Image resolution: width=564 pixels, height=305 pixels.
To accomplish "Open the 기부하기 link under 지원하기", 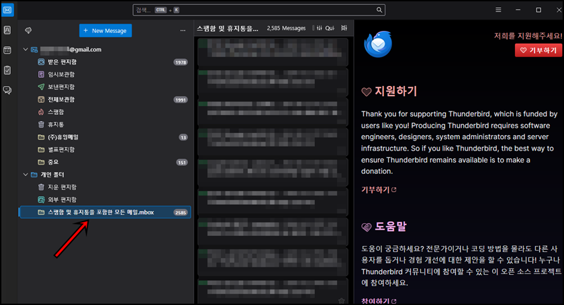I will pyautogui.click(x=379, y=189).
